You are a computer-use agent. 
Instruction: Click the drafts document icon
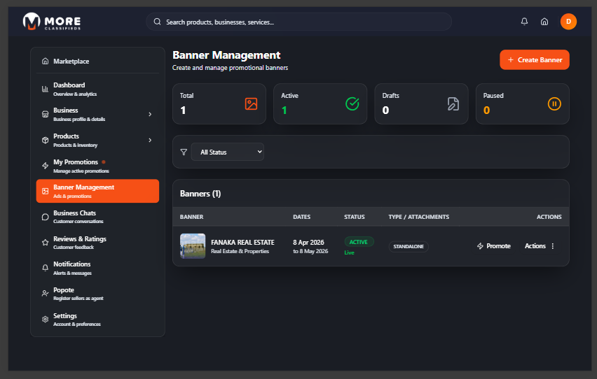[453, 104]
